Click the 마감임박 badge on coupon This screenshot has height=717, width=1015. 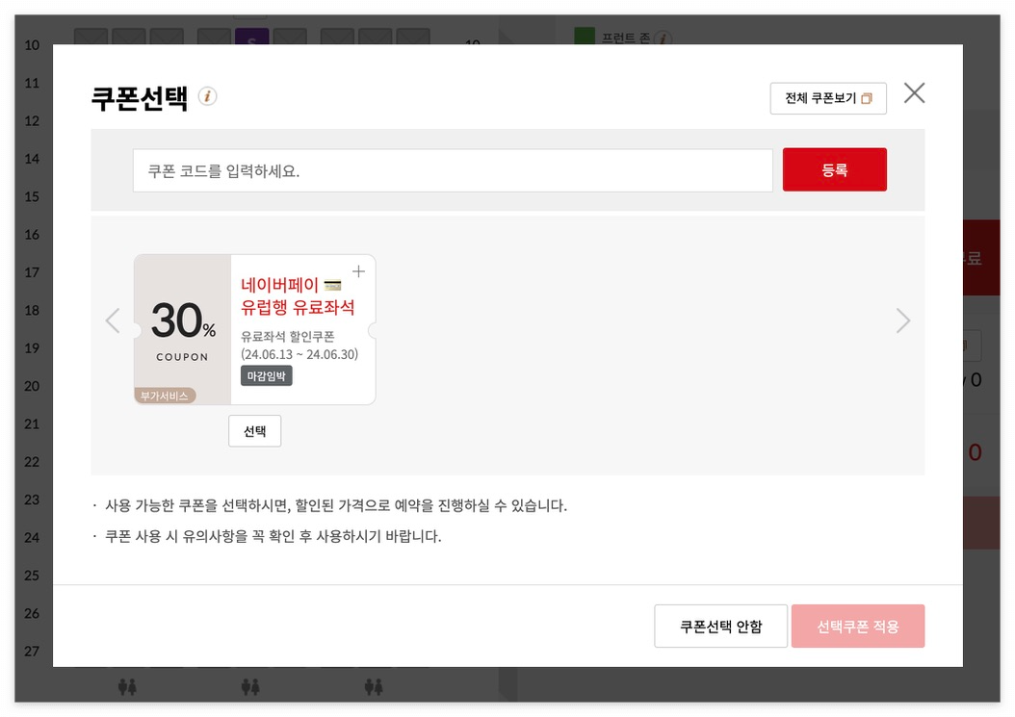(266, 376)
